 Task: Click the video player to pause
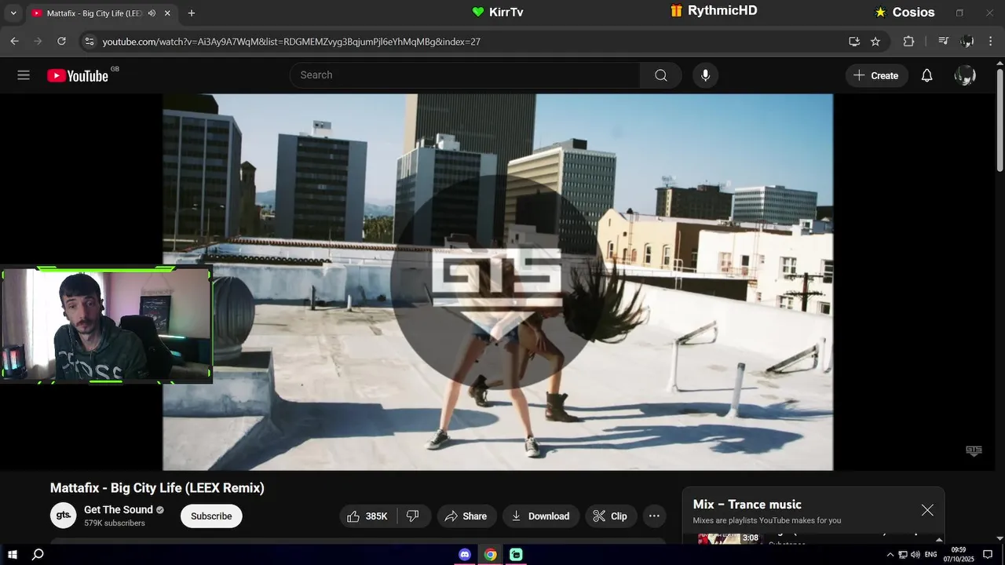[498, 282]
